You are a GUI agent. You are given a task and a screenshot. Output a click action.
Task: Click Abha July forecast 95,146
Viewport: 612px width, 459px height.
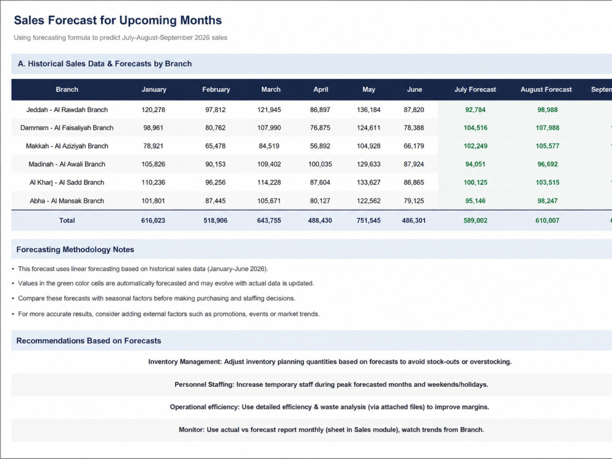[x=476, y=201]
